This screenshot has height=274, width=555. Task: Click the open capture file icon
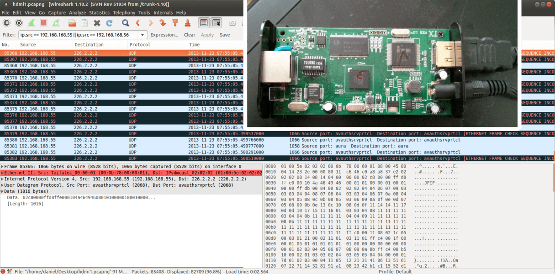tap(72, 23)
